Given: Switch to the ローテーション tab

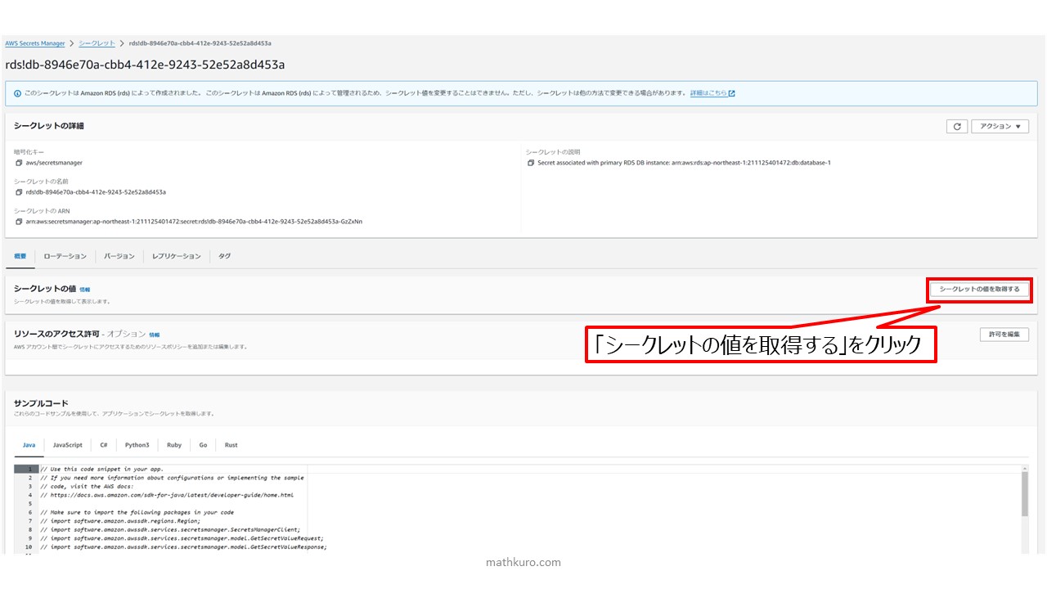Looking at the screenshot, I should [65, 256].
